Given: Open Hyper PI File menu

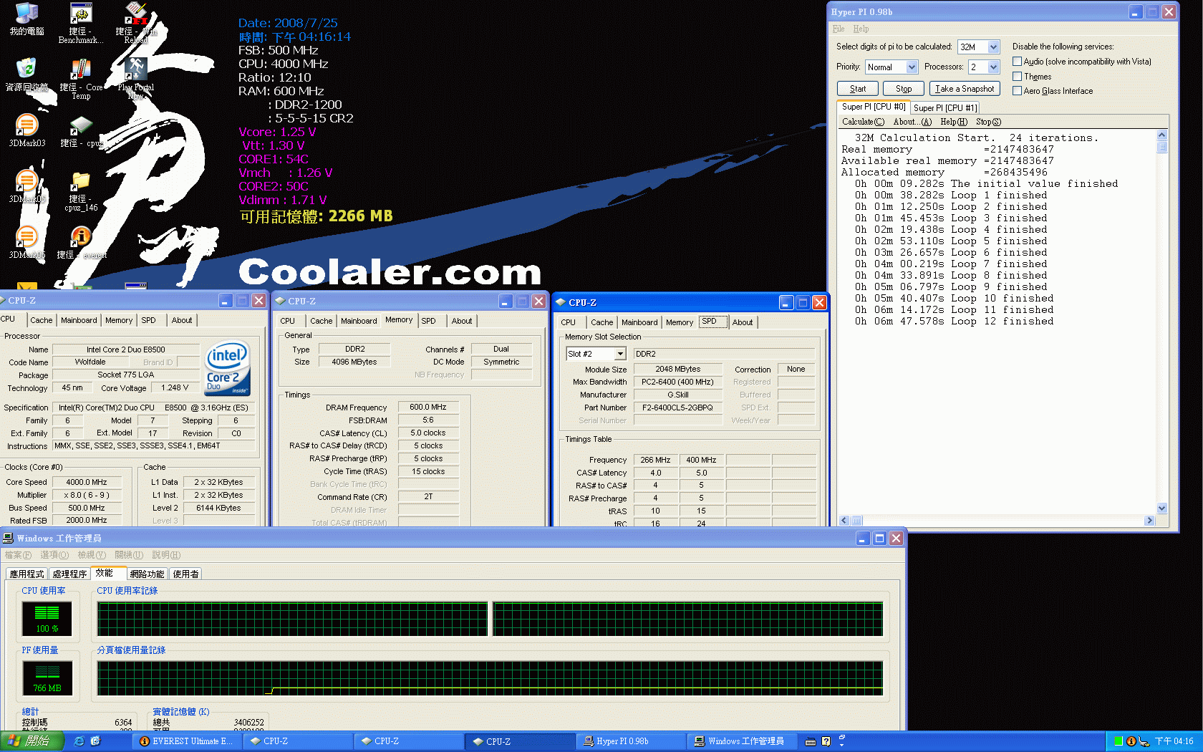Looking at the screenshot, I should click(839, 29).
